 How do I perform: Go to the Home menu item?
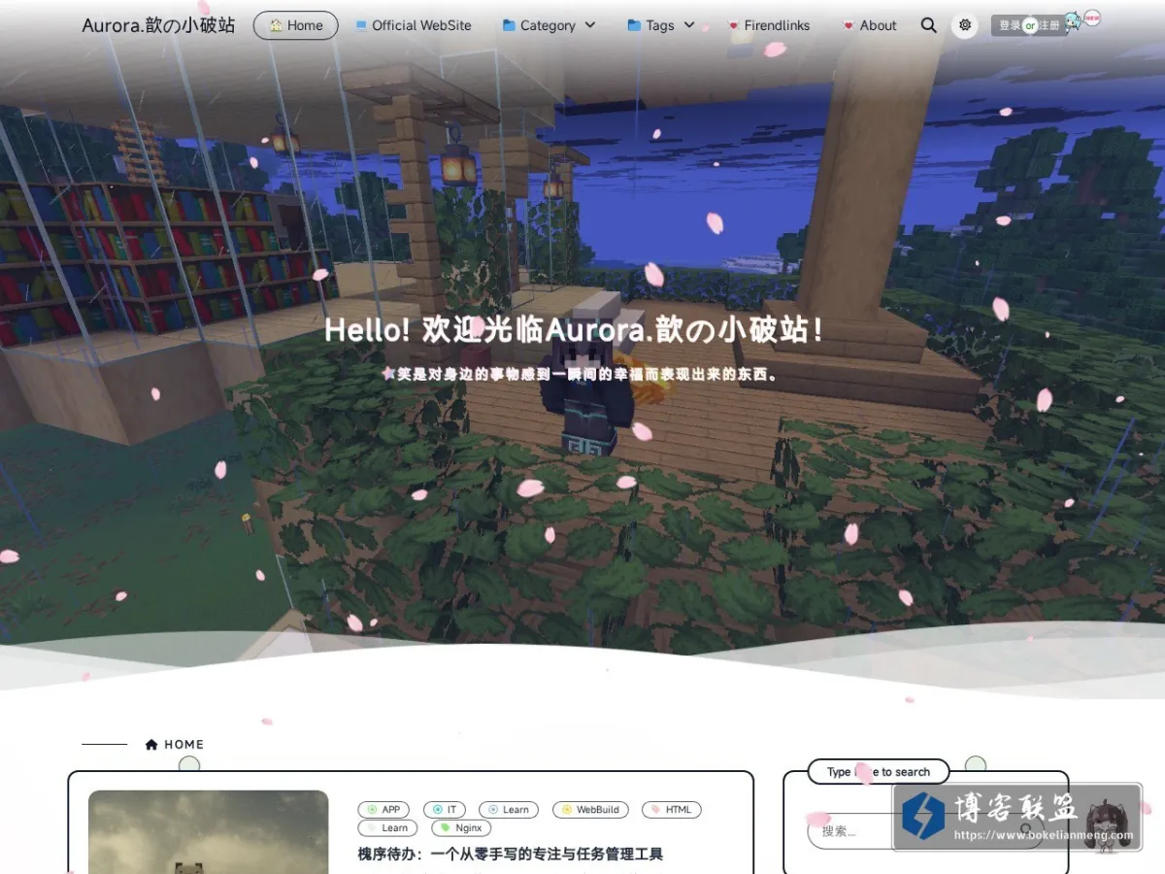[x=296, y=25]
